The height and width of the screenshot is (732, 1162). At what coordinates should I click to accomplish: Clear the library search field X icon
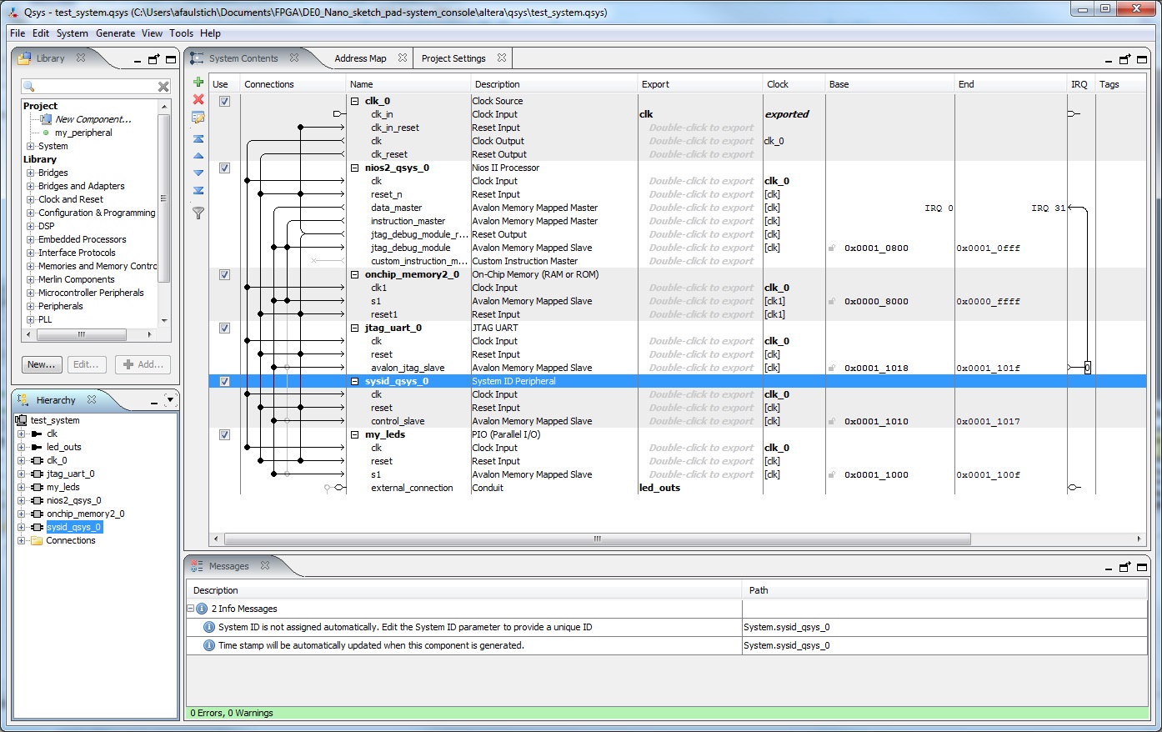click(163, 87)
